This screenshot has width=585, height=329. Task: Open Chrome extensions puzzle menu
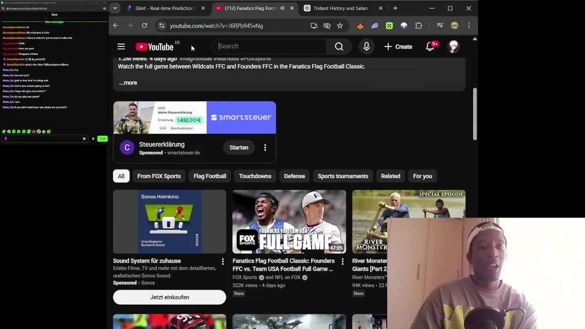click(x=419, y=26)
